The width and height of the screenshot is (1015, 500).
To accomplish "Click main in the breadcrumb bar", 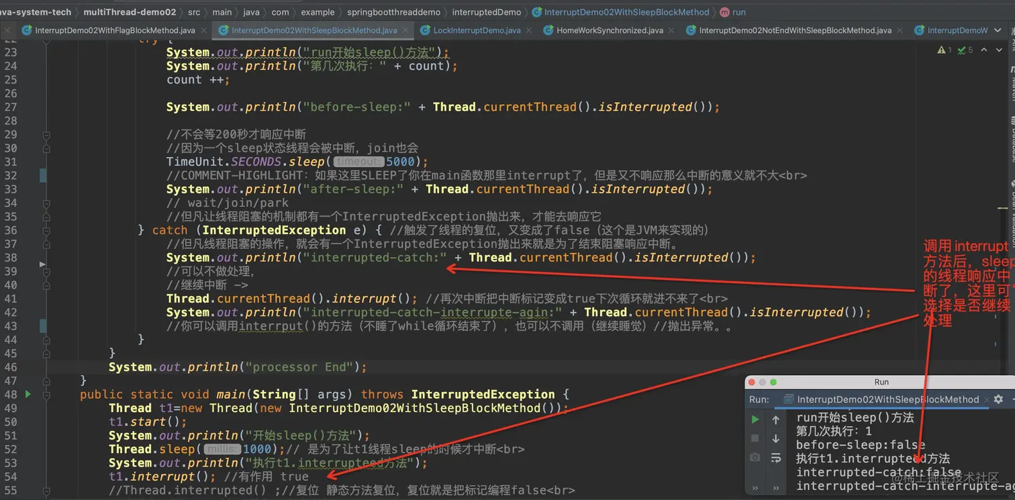I will click(x=222, y=12).
